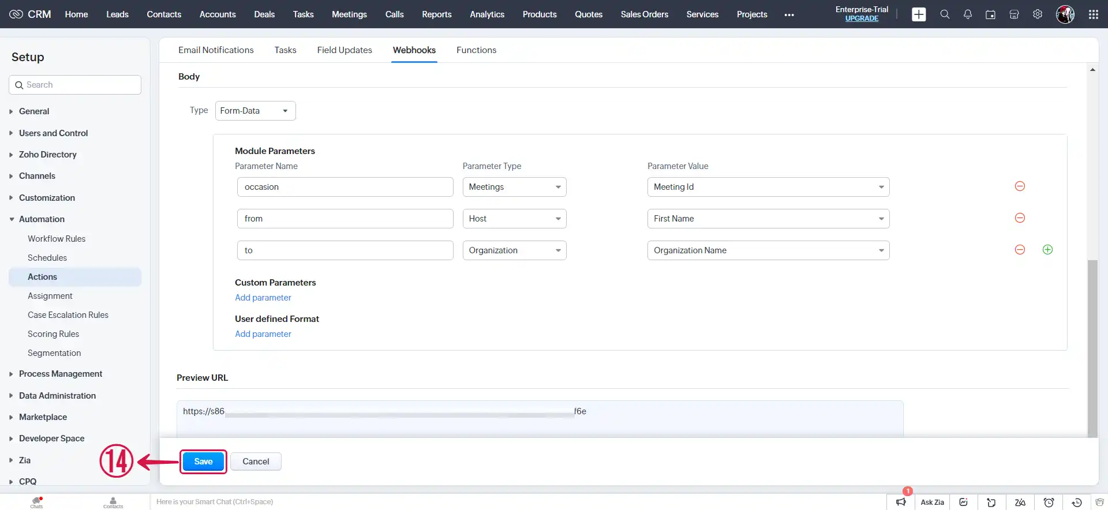
Task: Open Ask Zia assistant
Action: [932, 502]
